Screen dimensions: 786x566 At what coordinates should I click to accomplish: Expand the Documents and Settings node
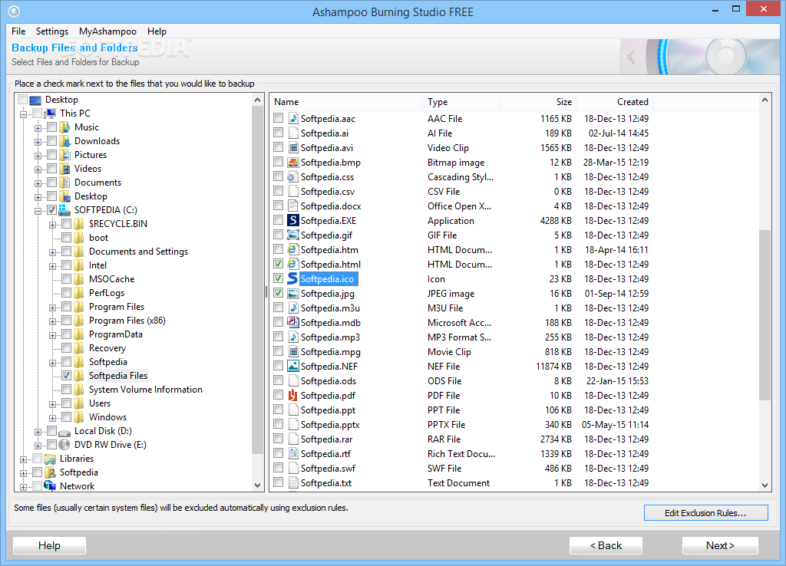53,252
